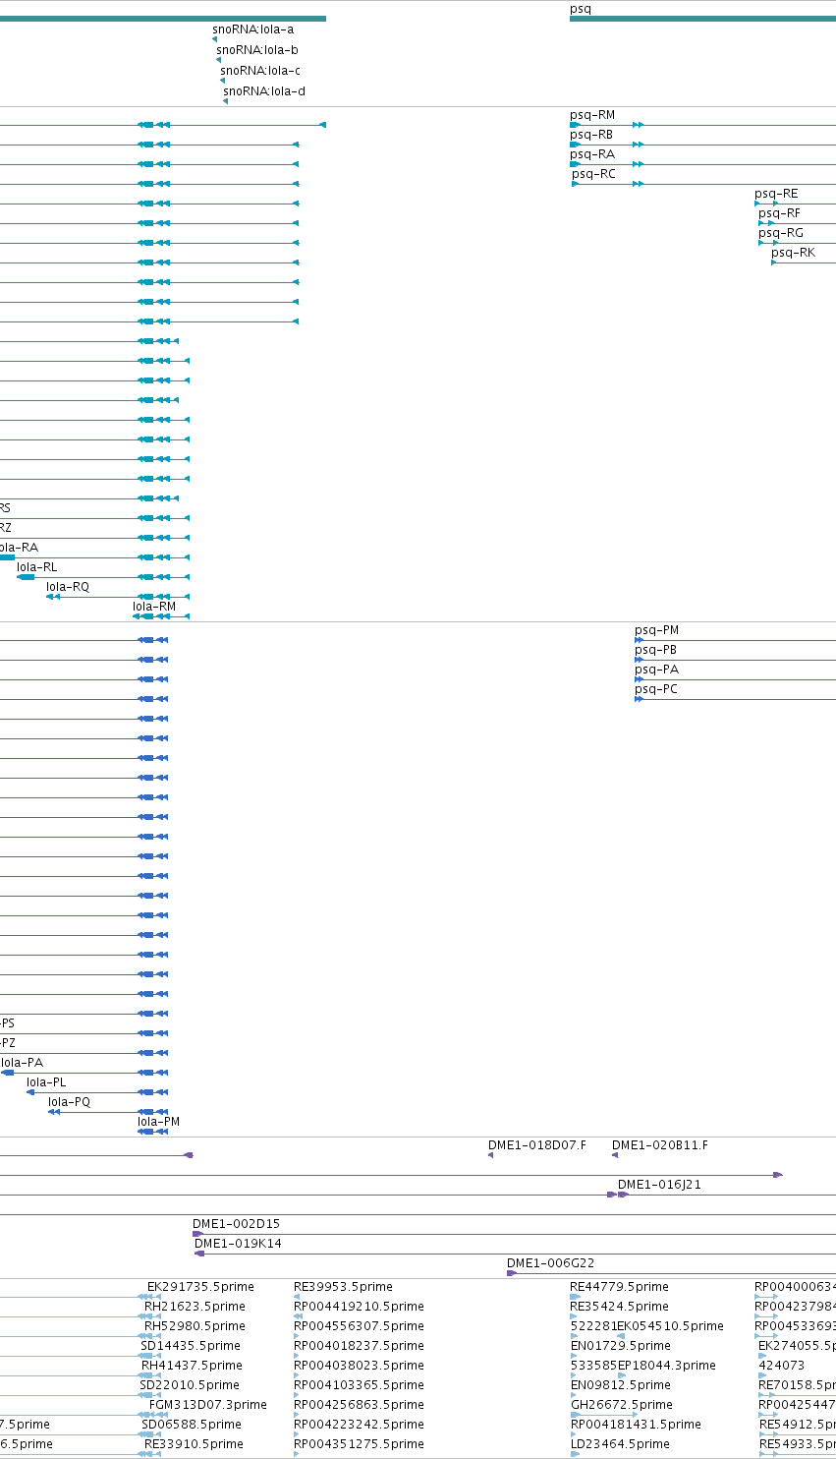836x1459 pixels.
Task: Select the snoRNA:lola-b feature
Action: click(x=257, y=49)
